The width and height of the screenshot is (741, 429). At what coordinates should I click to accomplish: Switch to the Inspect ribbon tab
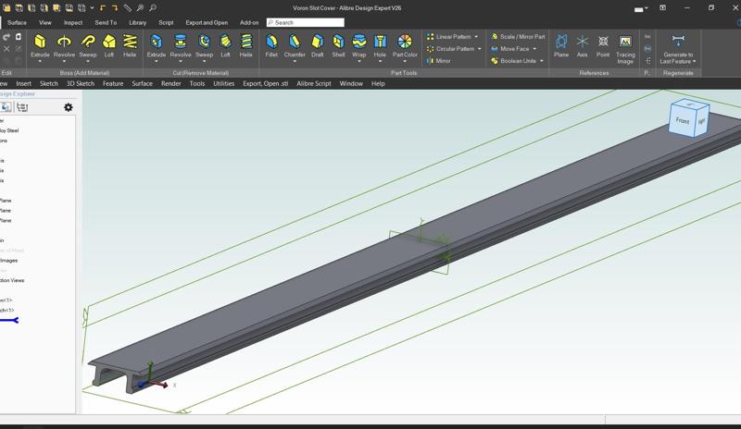coord(73,23)
